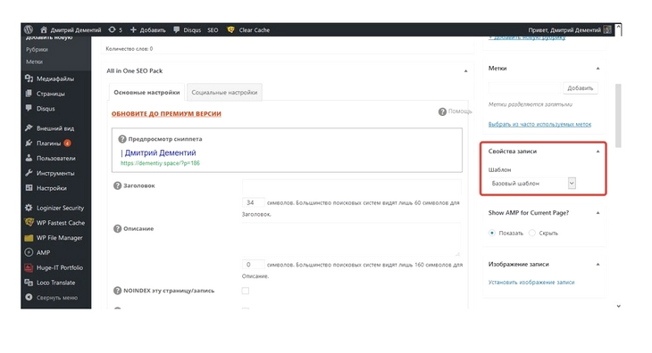Open the Плагины menu item
The image size is (652, 353).
[x=48, y=144]
